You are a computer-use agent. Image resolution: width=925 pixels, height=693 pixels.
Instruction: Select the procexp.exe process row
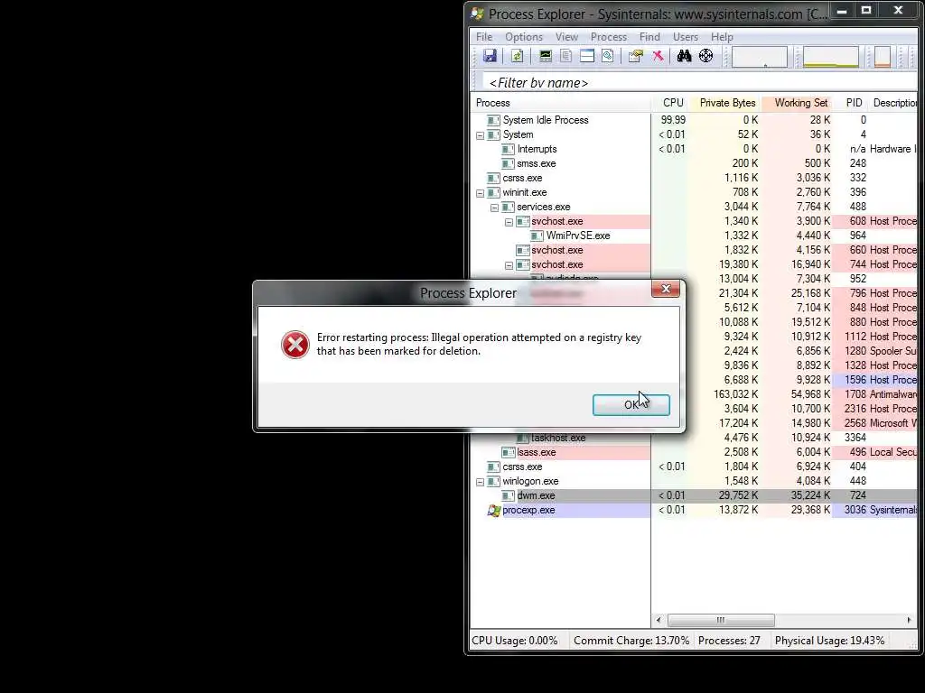(x=695, y=511)
